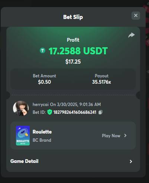The image size is (149, 183).
Task: Click the USDT Tether coin icon
Action: pos(42,51)
